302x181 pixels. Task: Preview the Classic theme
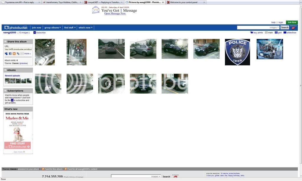24,63
